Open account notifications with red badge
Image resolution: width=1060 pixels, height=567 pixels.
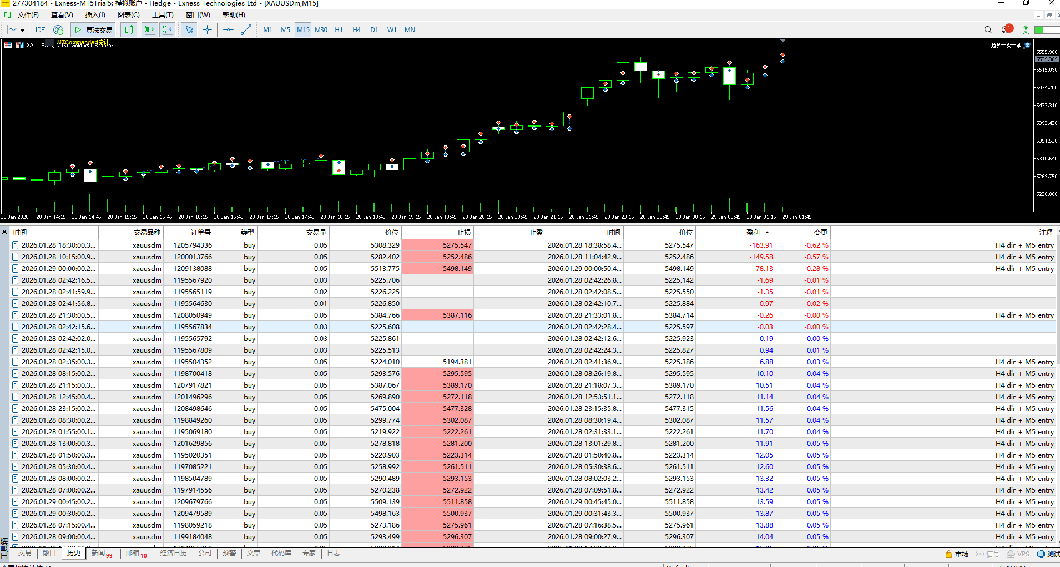(x=1007, y=29)
